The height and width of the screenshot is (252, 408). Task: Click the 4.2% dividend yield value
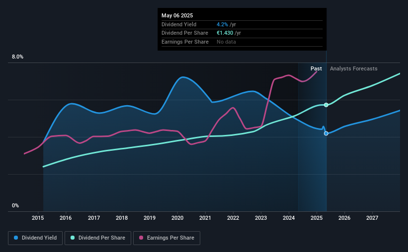tap(222, 24)
